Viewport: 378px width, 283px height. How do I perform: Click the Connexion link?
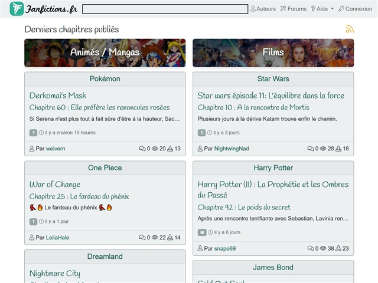click(x=356, y=9)
